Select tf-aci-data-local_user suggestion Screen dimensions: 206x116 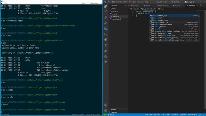tap(174, 34)
